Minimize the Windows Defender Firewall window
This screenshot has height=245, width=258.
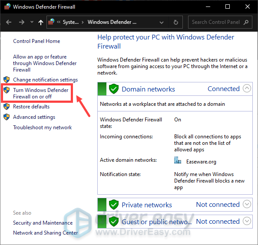[x=208, y=7]
